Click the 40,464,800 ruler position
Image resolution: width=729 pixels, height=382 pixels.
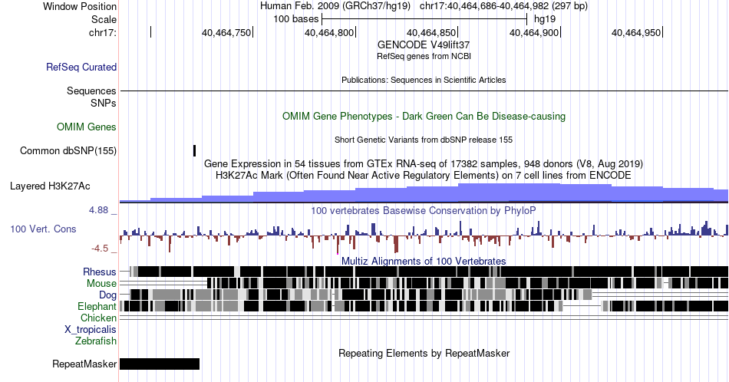329,32
